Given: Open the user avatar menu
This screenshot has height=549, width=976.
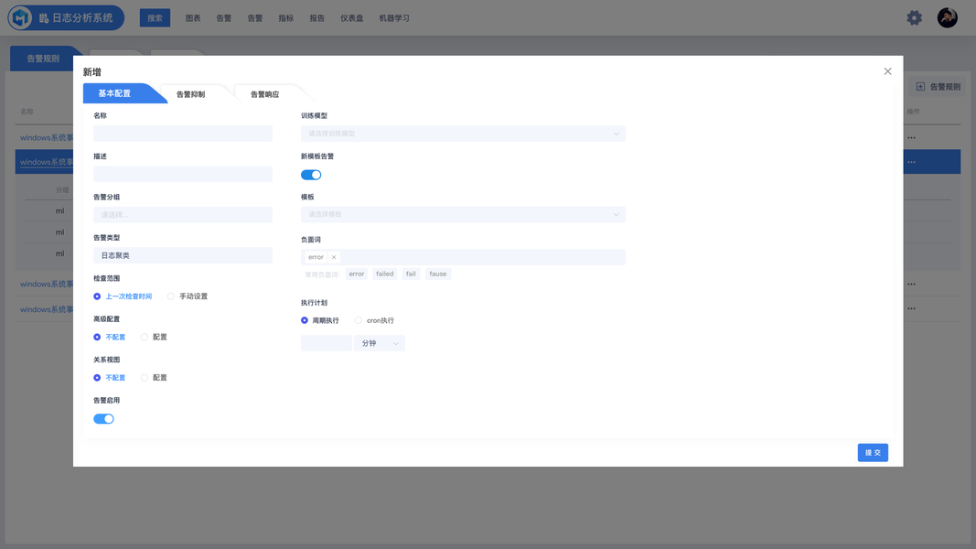Looking at the screenshot, I should (948, 17).
